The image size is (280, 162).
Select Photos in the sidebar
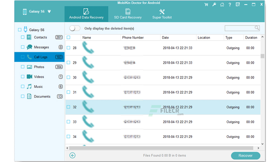pos(39,67)
